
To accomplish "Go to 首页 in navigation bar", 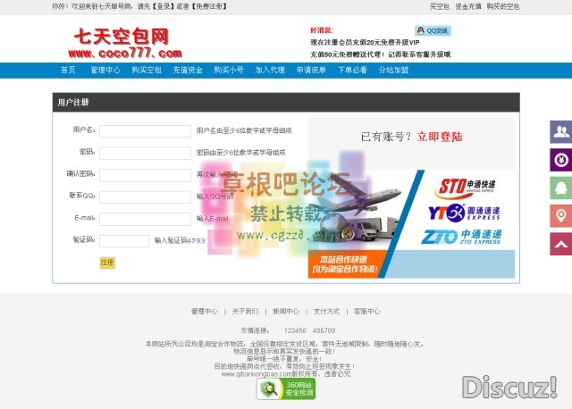I will click(68, 70).
